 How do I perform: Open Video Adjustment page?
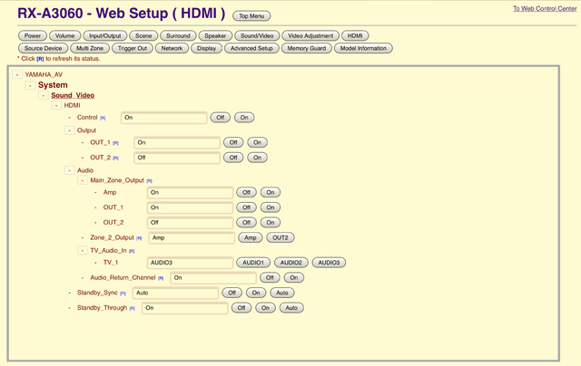(x=310, y=36)
